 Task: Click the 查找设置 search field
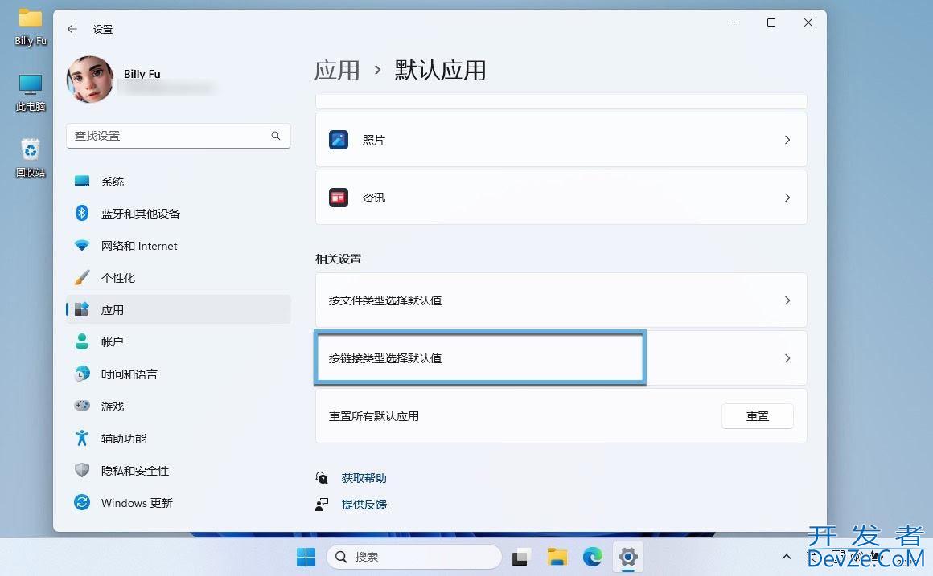coord(178,136)
